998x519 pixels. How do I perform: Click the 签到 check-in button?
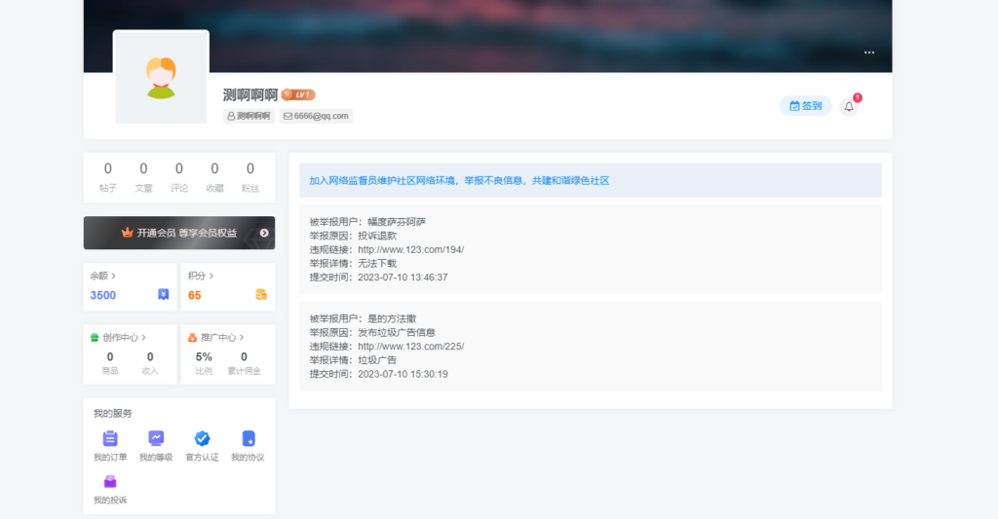(x=805, y=106)
